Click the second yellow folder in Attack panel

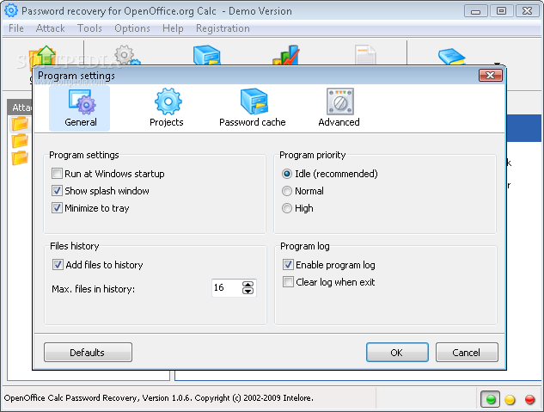tap(20, 141)
